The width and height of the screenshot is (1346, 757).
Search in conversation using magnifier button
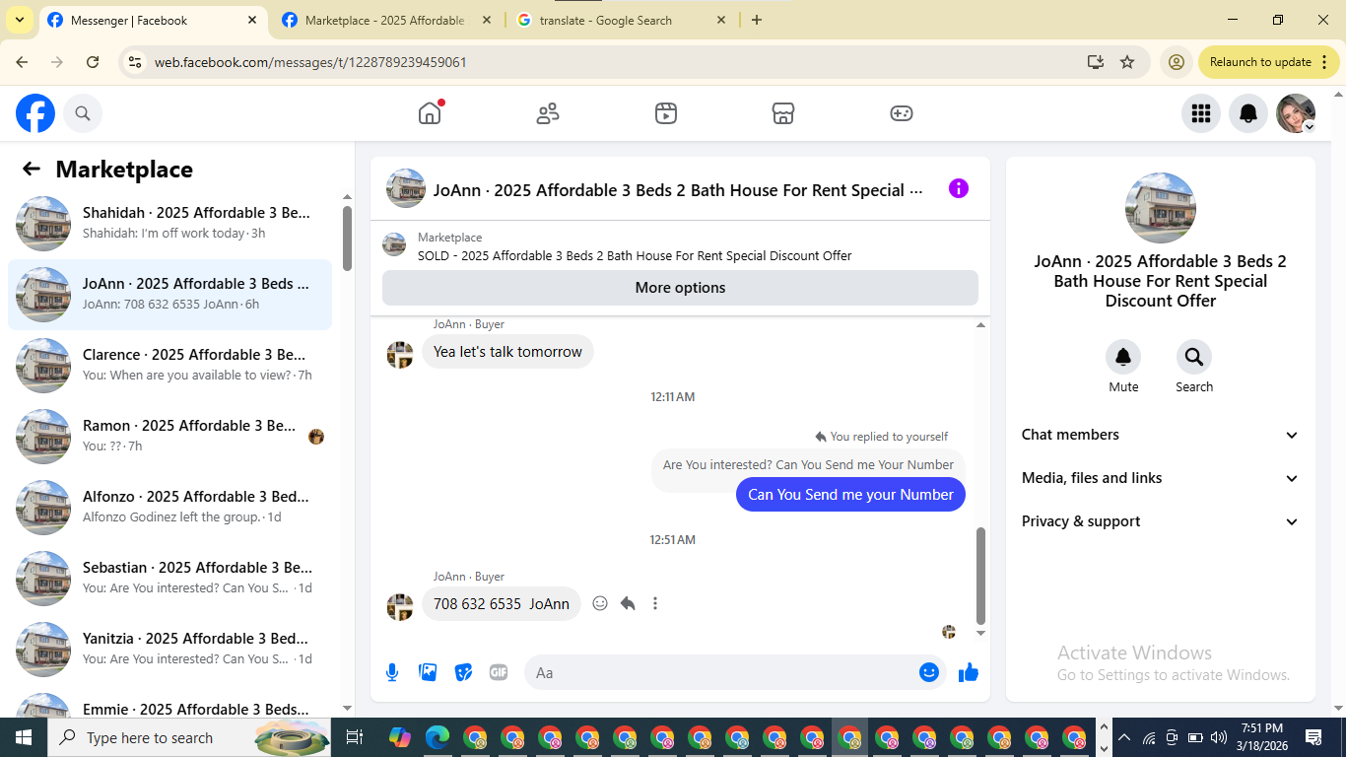(1194, 357)
